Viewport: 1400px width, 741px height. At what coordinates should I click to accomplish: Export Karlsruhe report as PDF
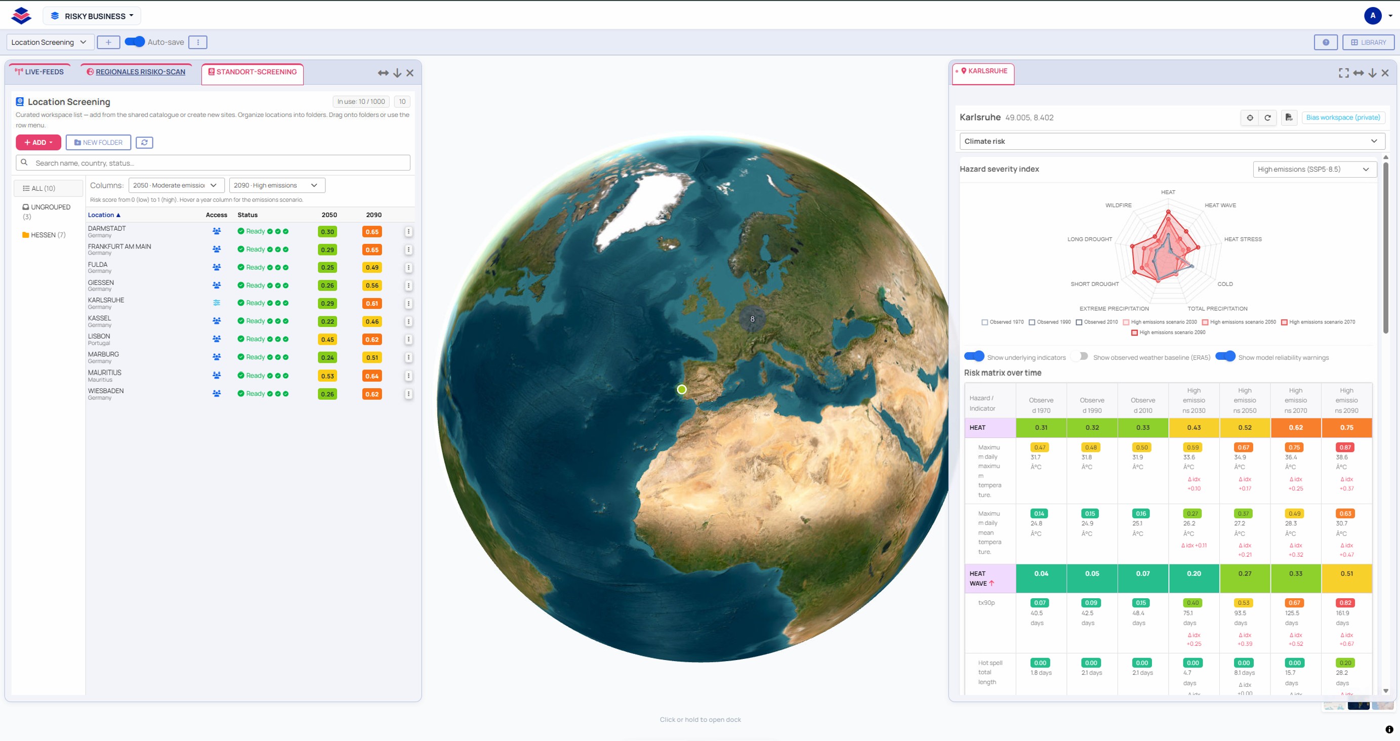(x=1289, y=117)
